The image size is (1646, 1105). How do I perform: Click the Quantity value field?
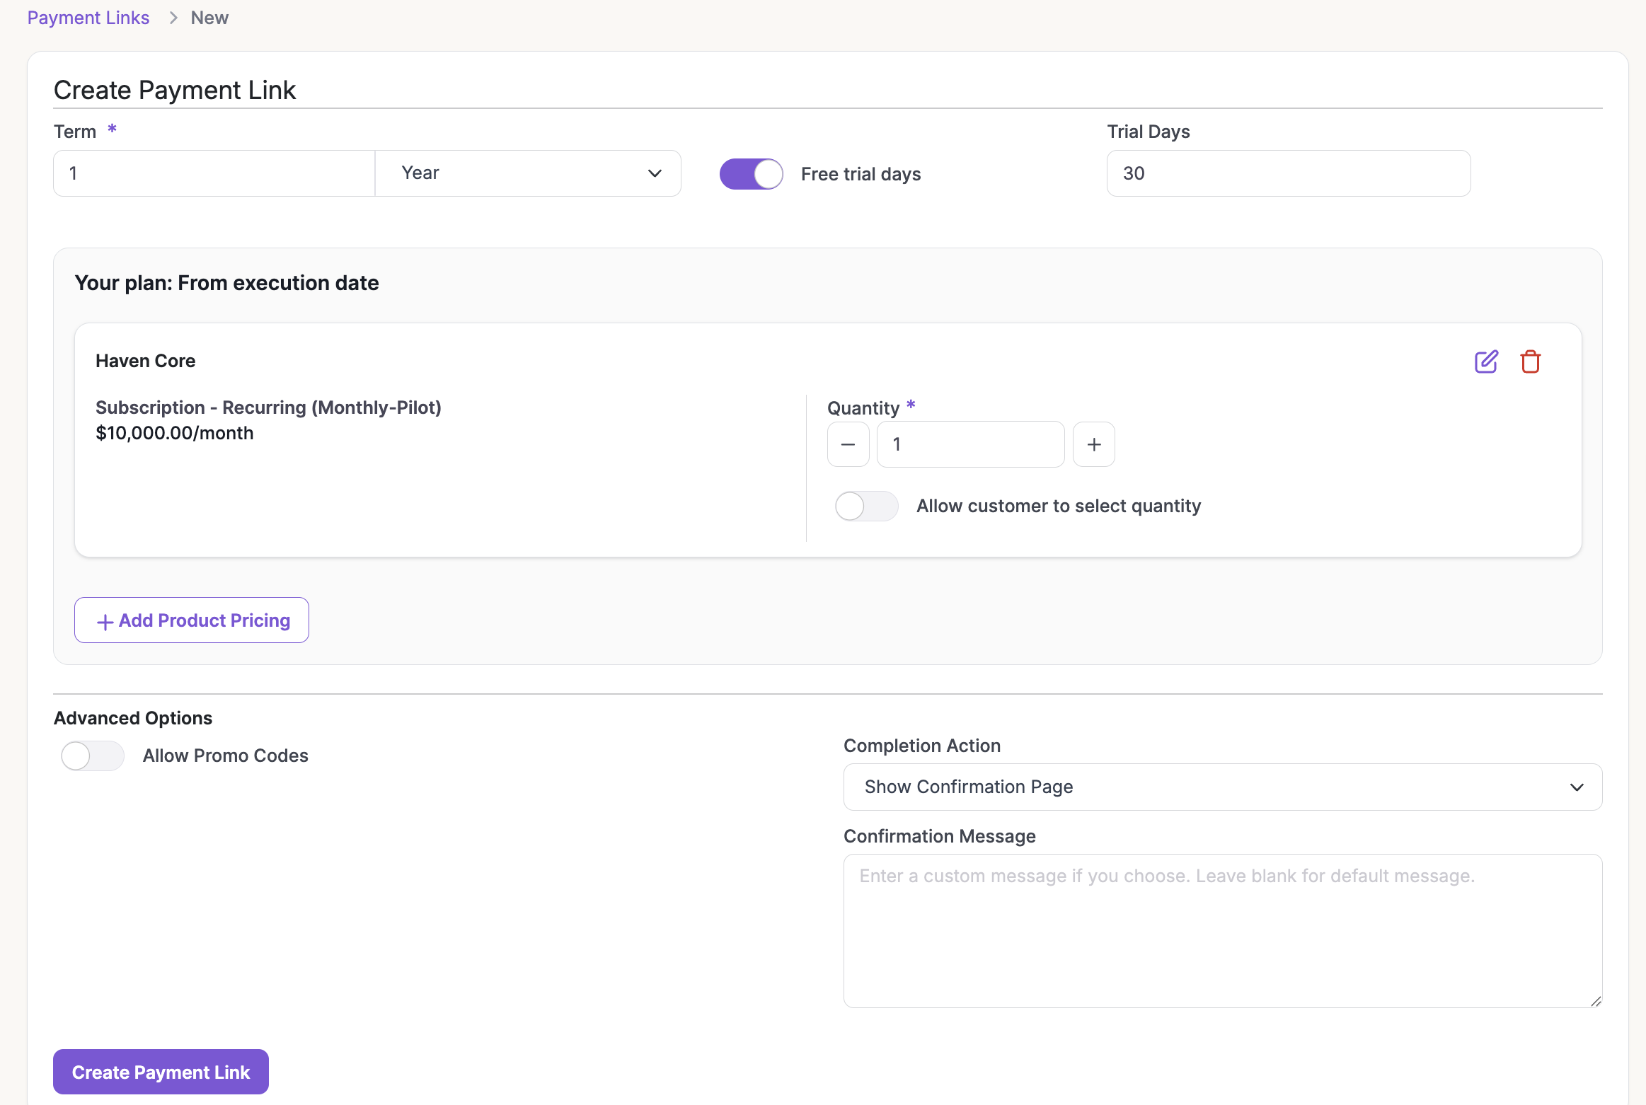[969, 444]
